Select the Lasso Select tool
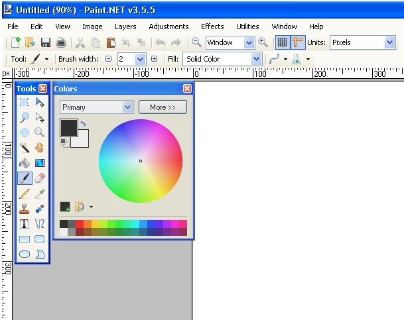 [x=25, y=117]
